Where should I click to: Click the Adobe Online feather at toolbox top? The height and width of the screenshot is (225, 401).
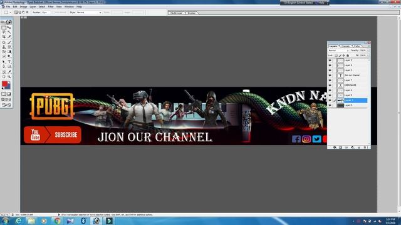(7, 22)
